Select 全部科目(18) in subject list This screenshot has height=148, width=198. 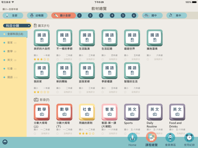[14, 34]
